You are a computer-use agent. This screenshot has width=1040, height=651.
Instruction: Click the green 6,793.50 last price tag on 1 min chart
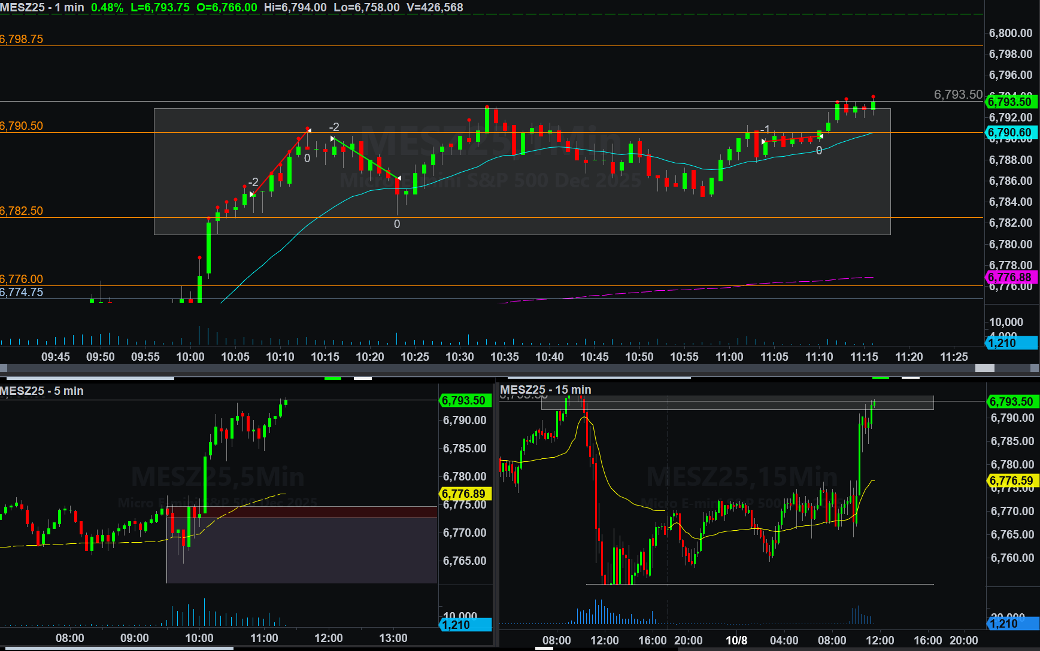1010,102
